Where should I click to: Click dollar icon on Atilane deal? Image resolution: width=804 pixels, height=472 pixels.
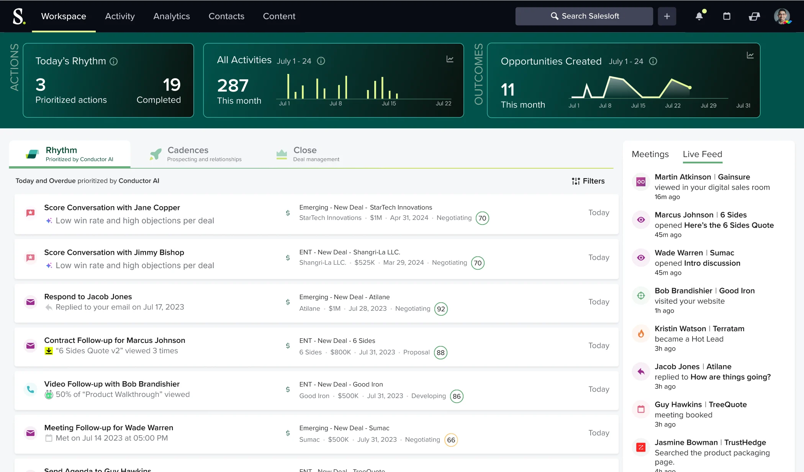(288, 302)
